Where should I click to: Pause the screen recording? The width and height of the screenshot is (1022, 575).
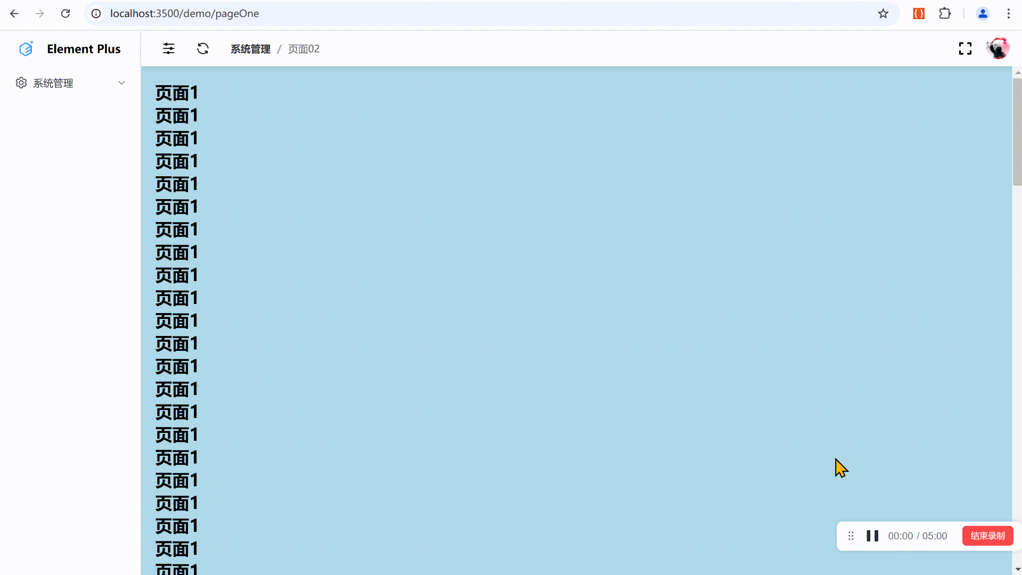[x=872, y=536]
